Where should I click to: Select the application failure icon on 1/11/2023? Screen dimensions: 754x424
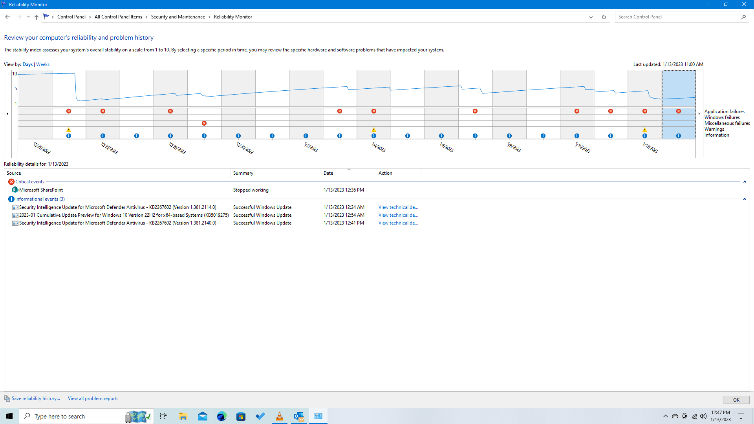click(611, 111)
